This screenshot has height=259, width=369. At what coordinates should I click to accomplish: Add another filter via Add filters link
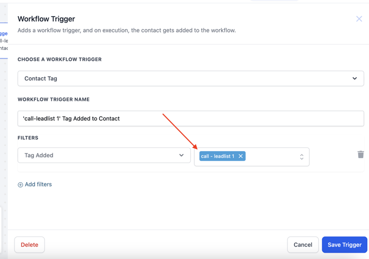(38, 184)
